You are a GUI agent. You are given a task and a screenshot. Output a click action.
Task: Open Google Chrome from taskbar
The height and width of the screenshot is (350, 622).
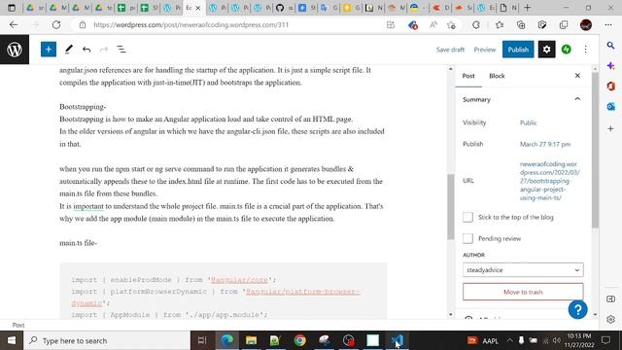[x=300, y=340]
